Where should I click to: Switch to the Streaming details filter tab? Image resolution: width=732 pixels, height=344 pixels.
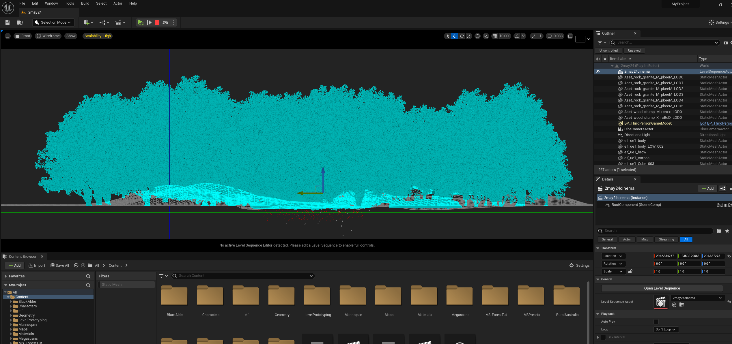pyautogui.click(x=666, y=239)
